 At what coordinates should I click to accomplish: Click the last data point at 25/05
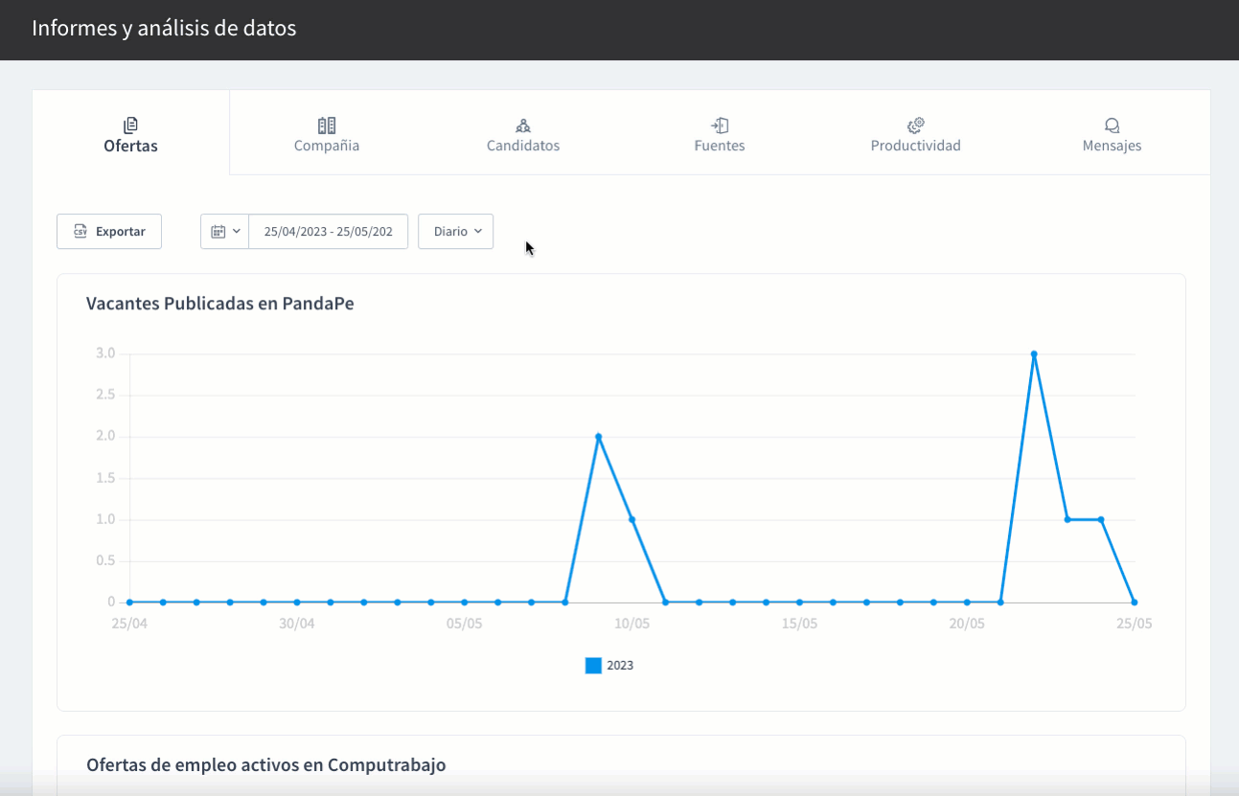[x=1135, y=603]
